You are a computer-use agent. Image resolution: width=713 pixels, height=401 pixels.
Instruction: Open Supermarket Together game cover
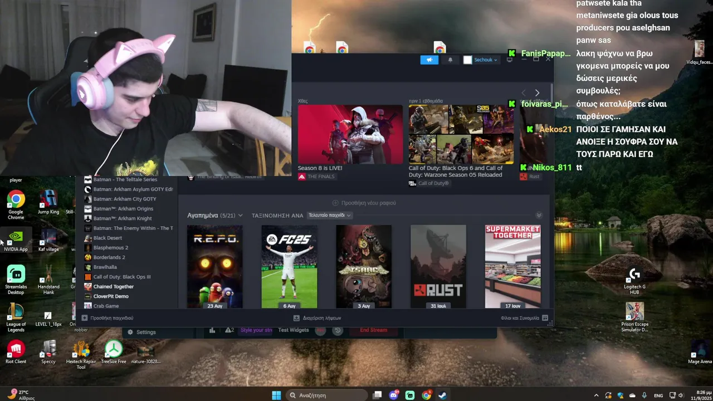(512, 266)
